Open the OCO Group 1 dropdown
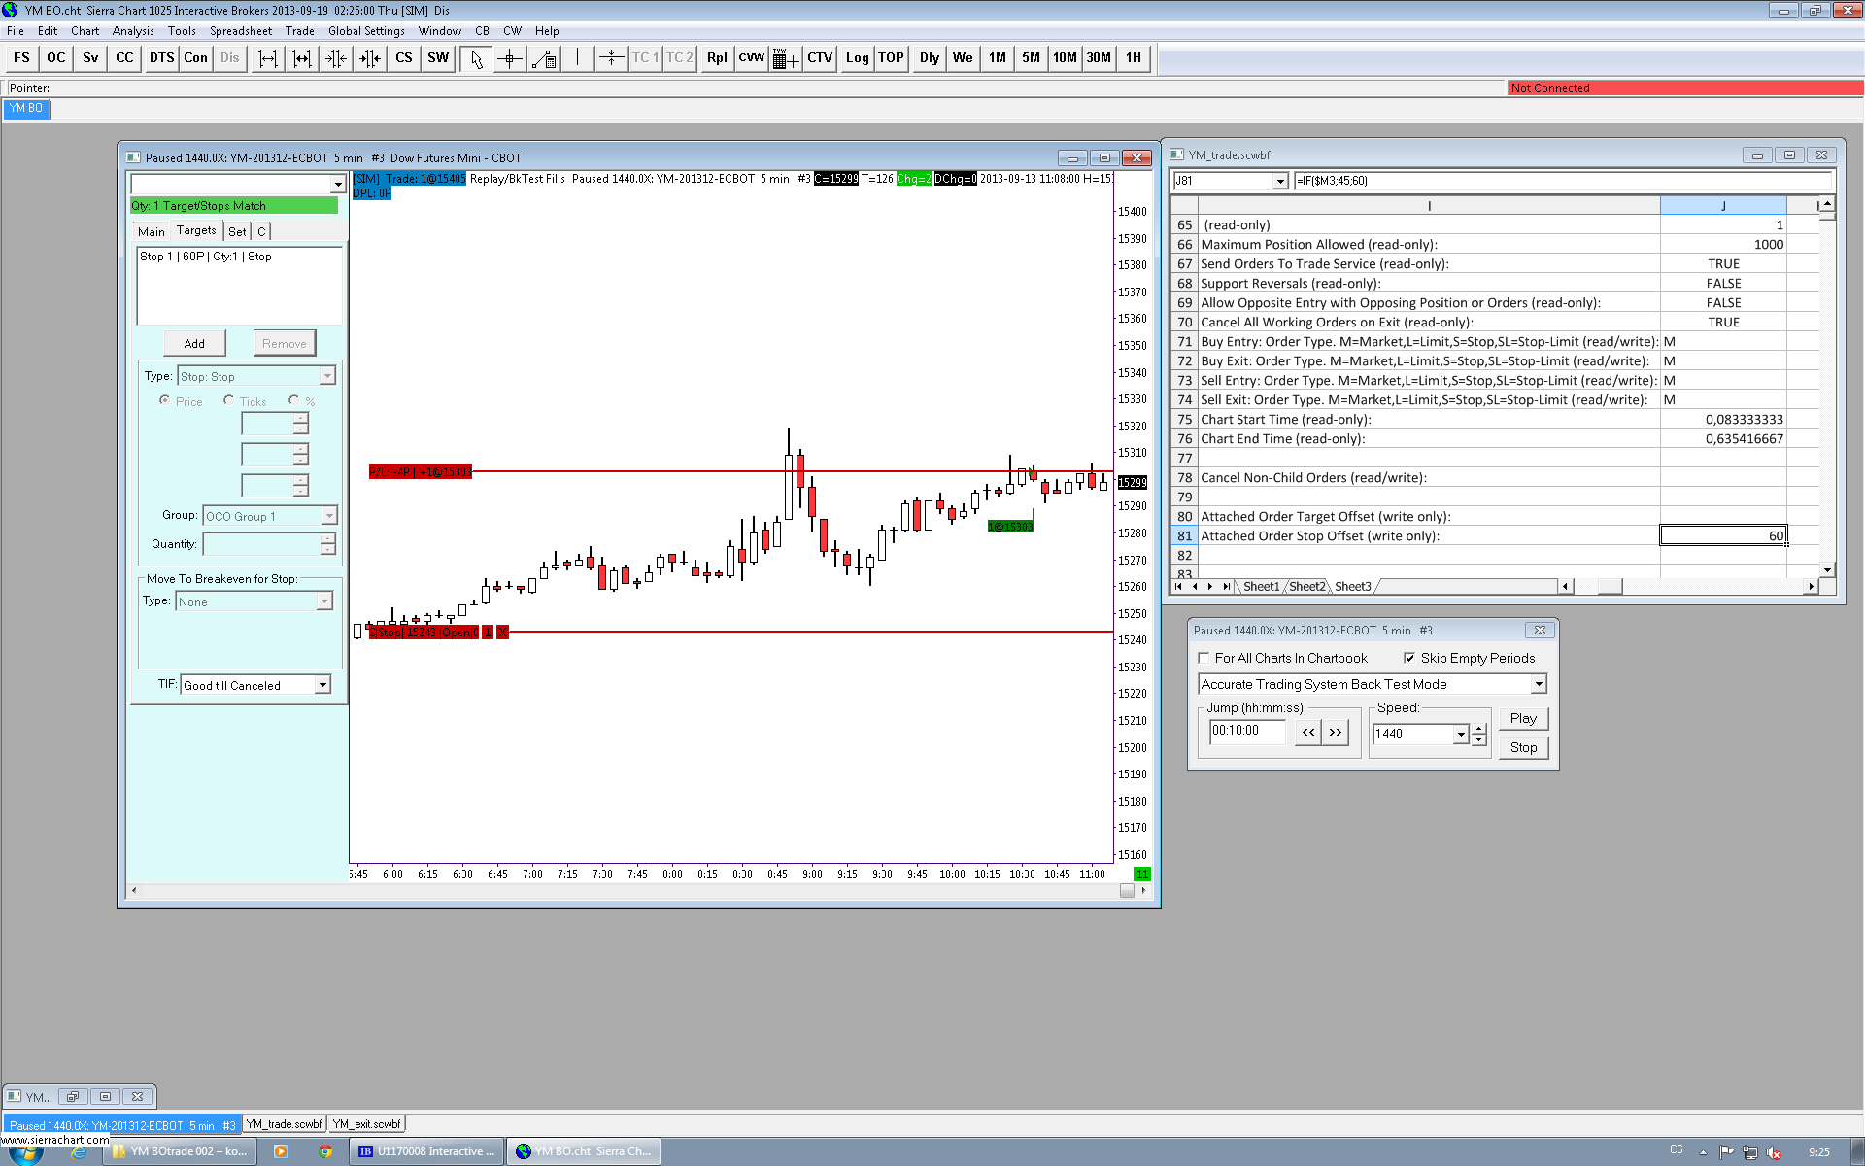Image resolution: width=1865 pixels, height=1166 pixels. click(x=329, y=516)
